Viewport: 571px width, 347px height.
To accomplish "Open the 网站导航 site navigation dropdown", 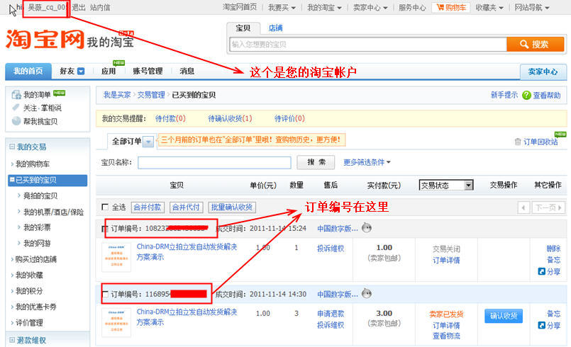I will click(x=532, y=7).
